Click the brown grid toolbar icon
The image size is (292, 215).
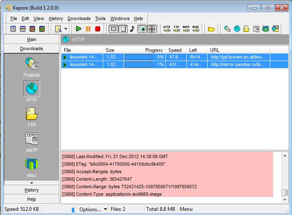(33, 29)
